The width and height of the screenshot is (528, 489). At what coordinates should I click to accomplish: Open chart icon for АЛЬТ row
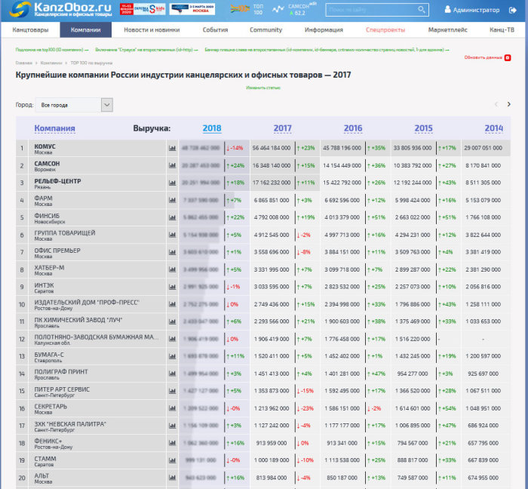[172, 478]
